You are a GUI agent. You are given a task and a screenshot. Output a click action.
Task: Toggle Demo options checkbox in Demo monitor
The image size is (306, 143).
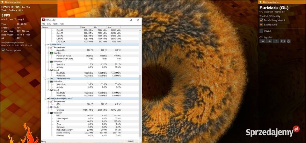point(3,50)
